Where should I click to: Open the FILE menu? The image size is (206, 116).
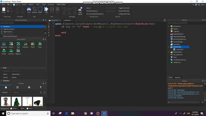3,5
